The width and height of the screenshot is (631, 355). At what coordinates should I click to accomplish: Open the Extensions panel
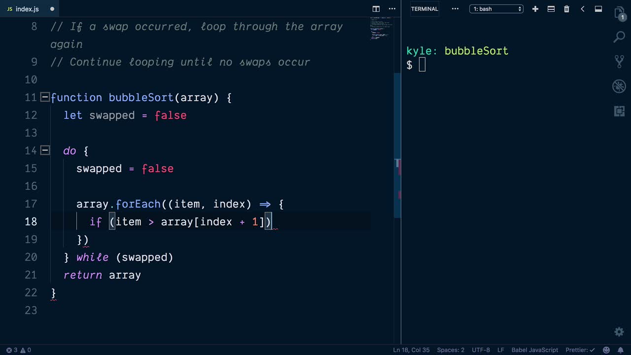619,111
